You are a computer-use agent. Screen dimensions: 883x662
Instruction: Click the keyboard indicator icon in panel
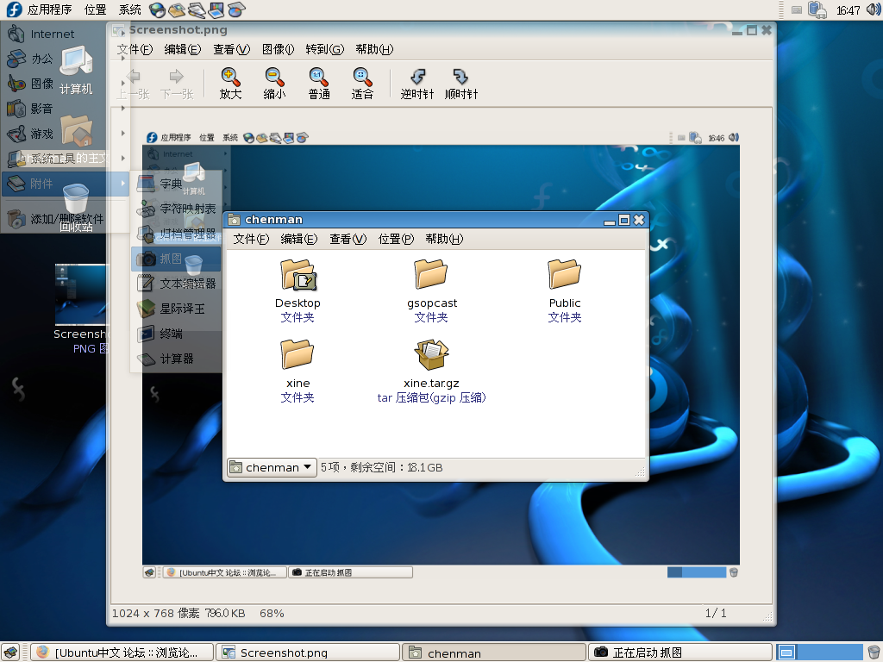[796, 10]
